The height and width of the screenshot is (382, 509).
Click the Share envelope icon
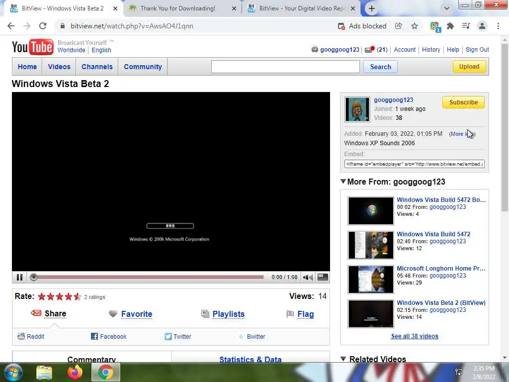[x=36, y=313]
